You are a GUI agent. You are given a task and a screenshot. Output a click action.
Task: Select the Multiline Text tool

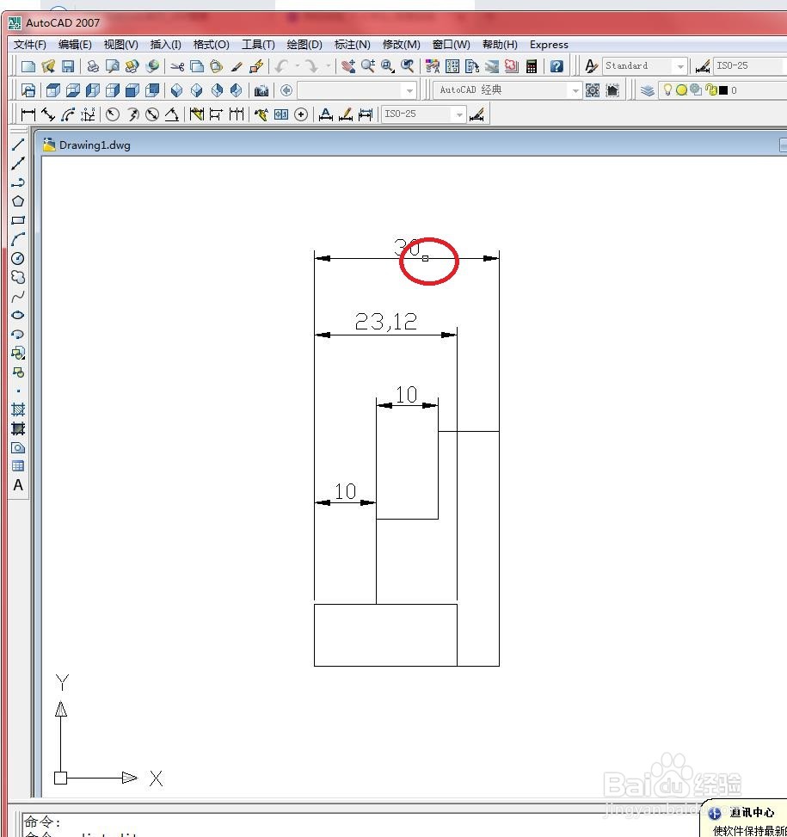click(17, 485)
